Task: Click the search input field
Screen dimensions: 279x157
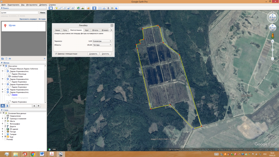Action: tap(19, 12)
